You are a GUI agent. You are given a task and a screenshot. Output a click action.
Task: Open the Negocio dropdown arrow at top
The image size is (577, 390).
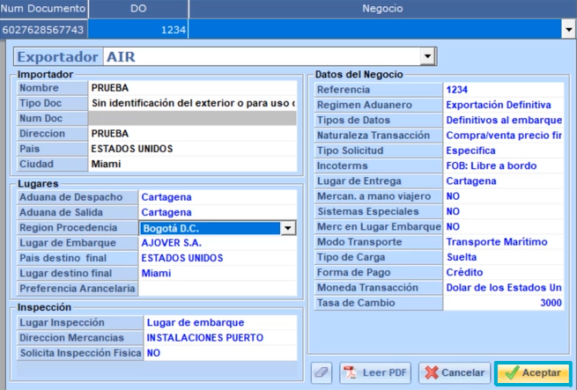(x=568, y=29)
